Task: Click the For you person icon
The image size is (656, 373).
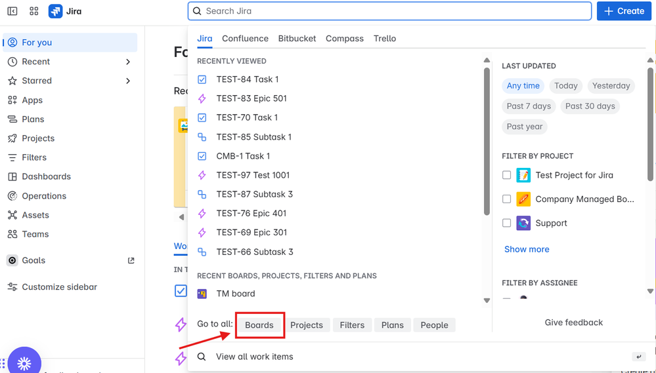Action: pos(12,42)
